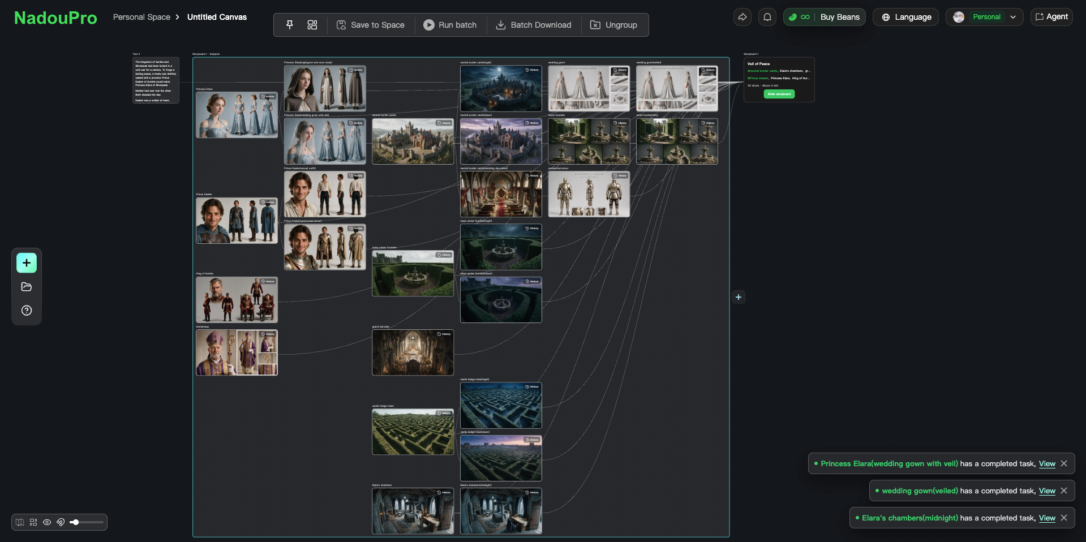Open History on the King of Aurelia card
1086x542 pixels.
pos(268,281)
